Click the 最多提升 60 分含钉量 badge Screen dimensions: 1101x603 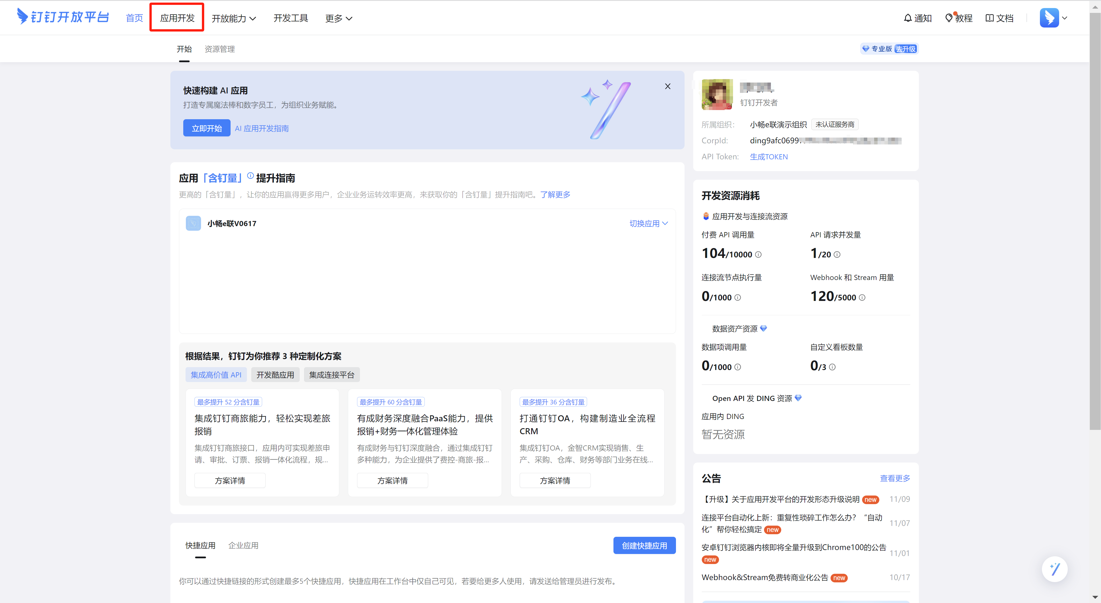click(x=391, y=402)
